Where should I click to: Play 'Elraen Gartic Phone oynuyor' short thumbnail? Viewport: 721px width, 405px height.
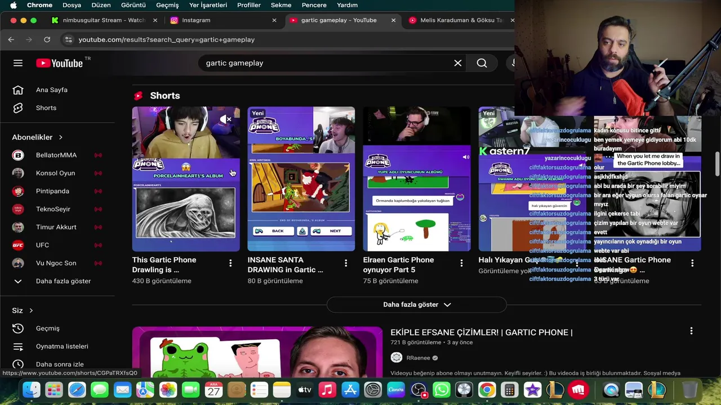point(417,179)
